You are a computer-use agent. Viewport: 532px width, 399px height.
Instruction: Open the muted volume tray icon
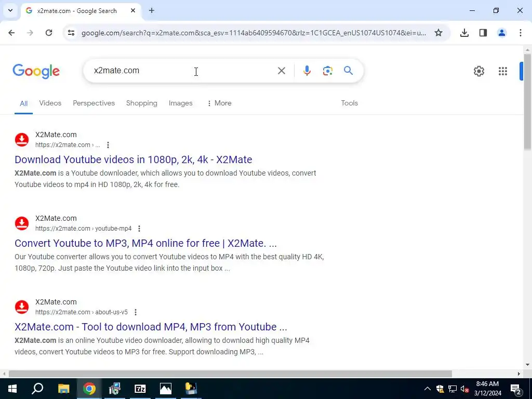coord(465,389)
